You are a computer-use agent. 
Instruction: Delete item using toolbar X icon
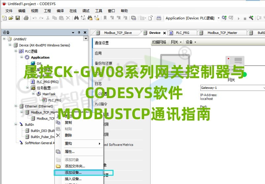68,18
